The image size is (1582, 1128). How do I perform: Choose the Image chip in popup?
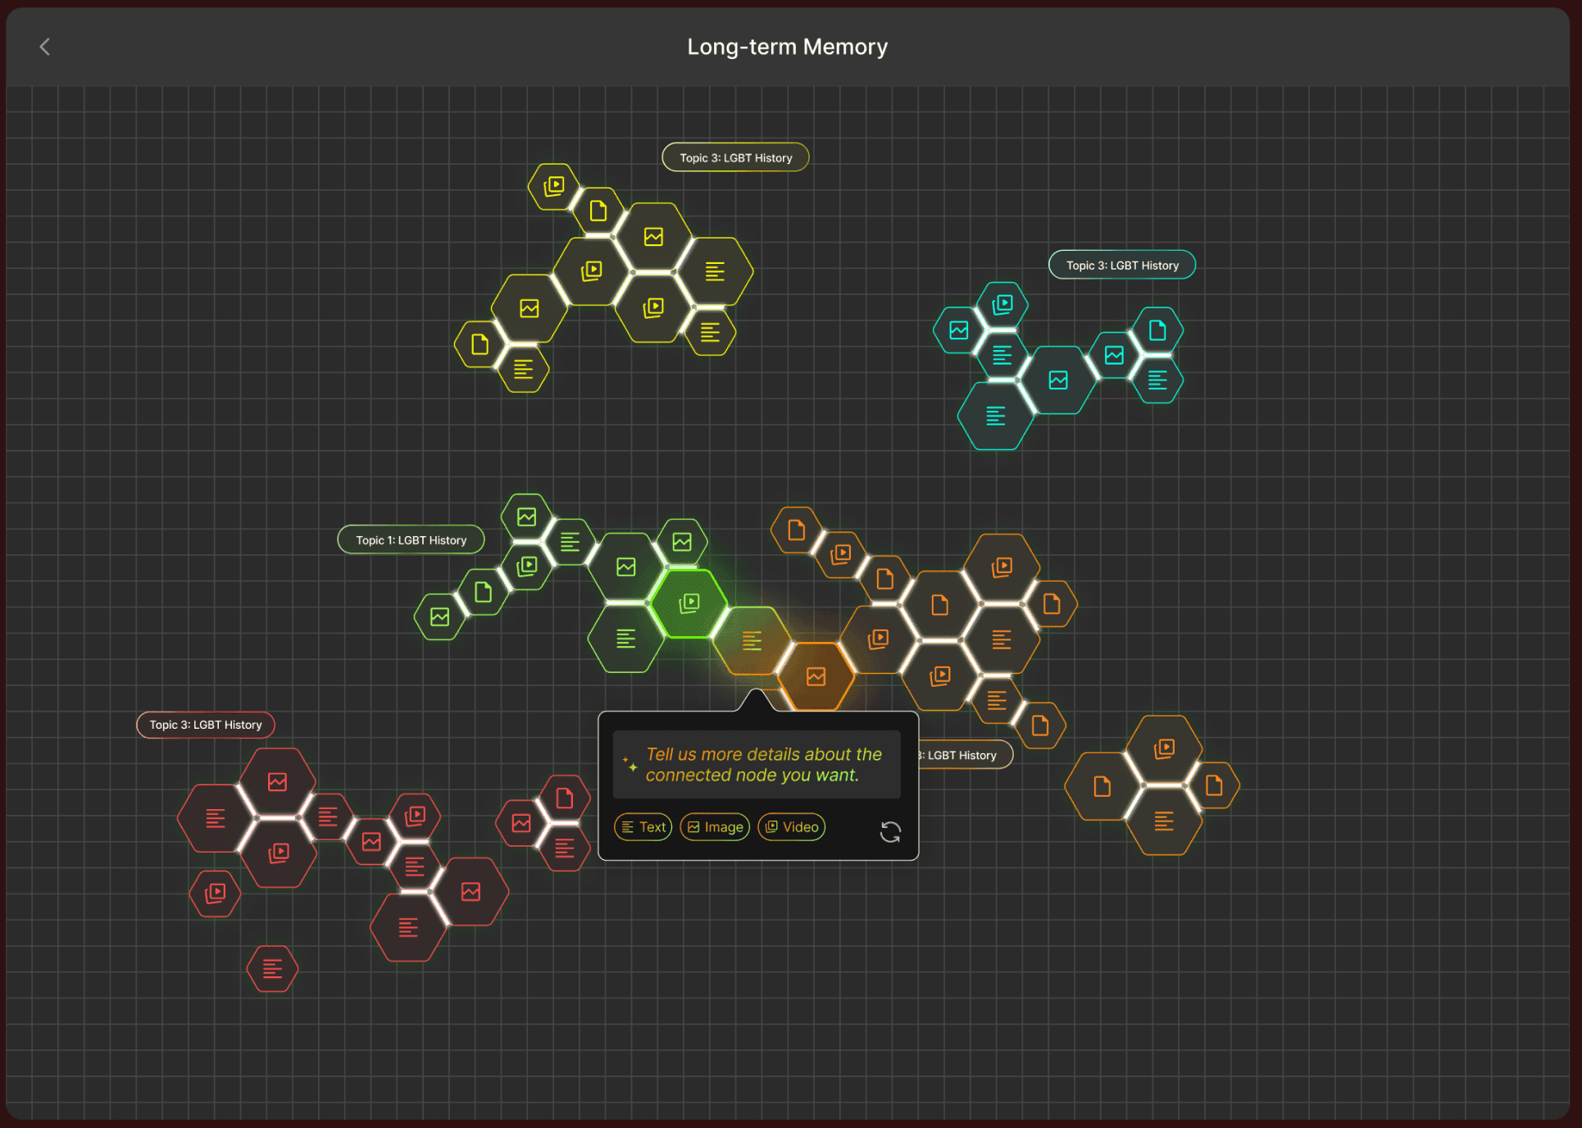click(x=715, y=827)
